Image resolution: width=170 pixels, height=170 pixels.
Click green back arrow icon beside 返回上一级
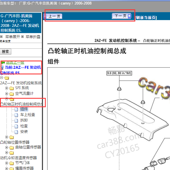[3, 63]
